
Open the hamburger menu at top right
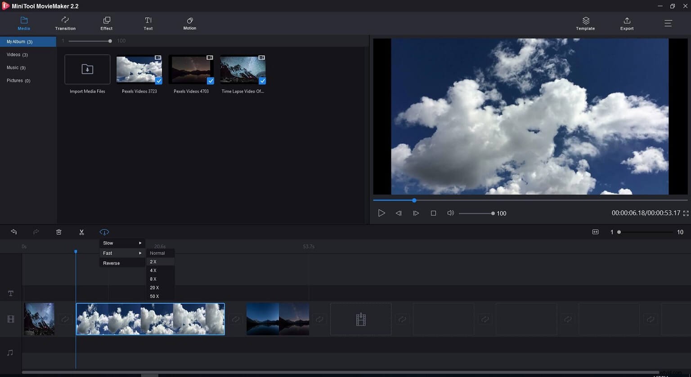pos(669,23)
